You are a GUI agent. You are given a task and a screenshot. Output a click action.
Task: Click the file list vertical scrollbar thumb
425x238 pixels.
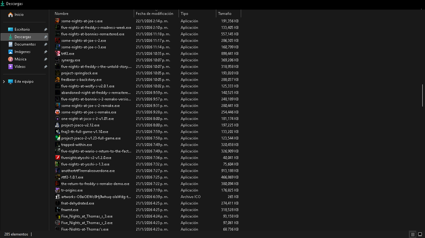[422, 95]
